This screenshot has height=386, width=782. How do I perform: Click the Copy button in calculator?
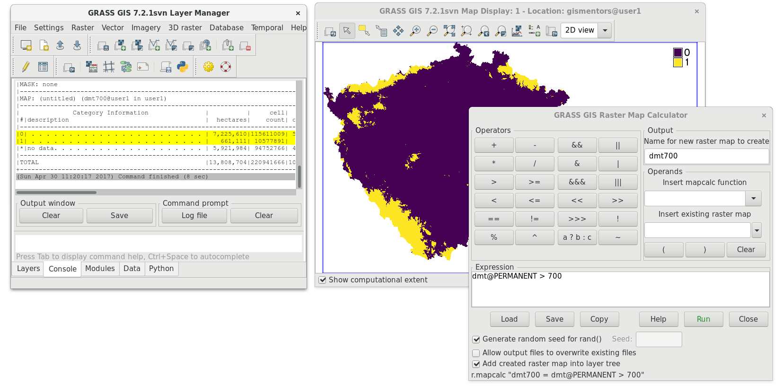[599, 319]
